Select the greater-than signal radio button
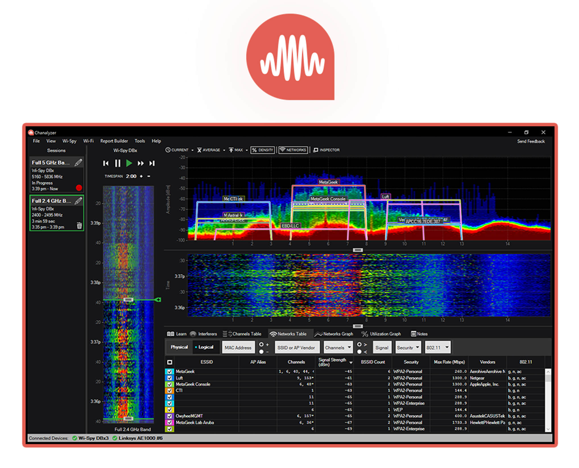Screen dimensions: 579x468 (359, 344)
